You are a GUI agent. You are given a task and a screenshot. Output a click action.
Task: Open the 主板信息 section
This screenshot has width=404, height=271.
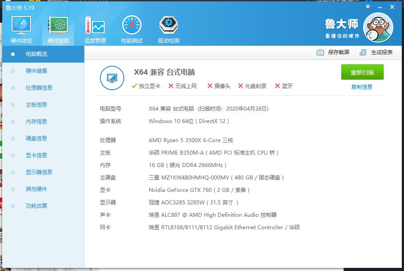click(x=38, y=104)
